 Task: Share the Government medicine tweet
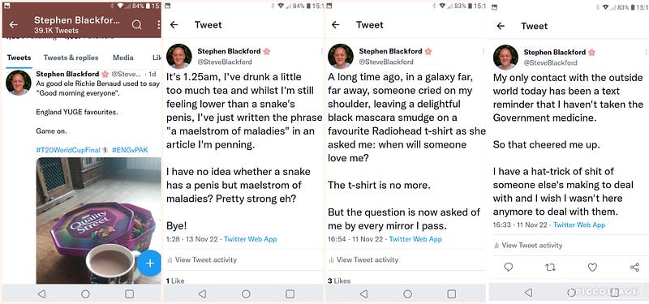(x=634, y=268)
